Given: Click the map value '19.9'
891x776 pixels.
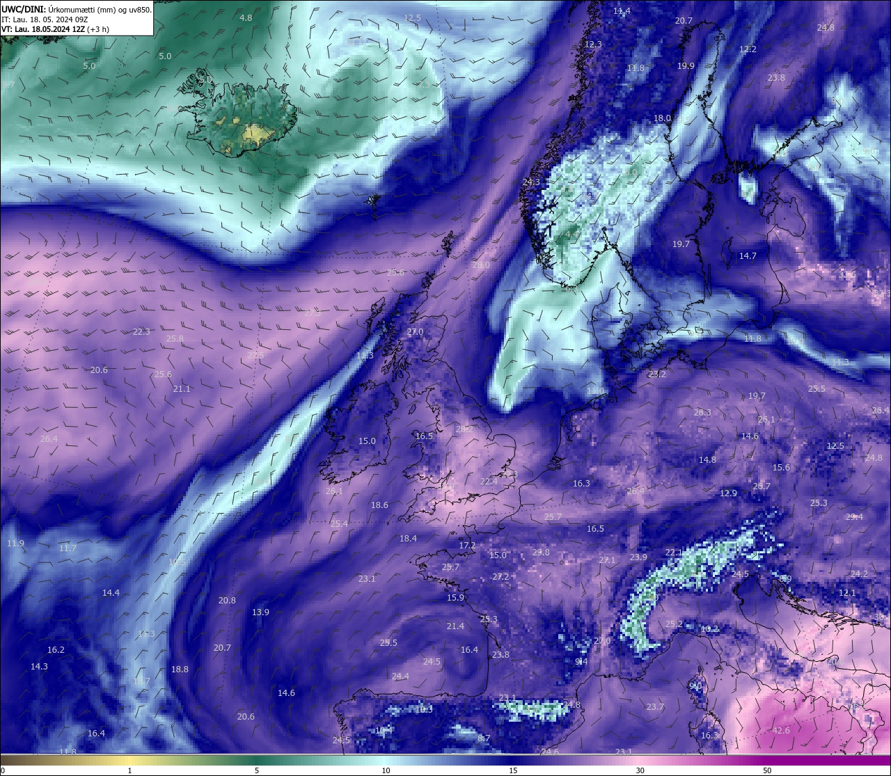Looking at the screenshot, I should tap(686, 65).
